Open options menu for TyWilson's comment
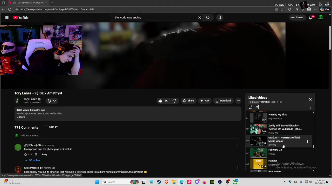The image size is (332, 186). pos(238,145)
